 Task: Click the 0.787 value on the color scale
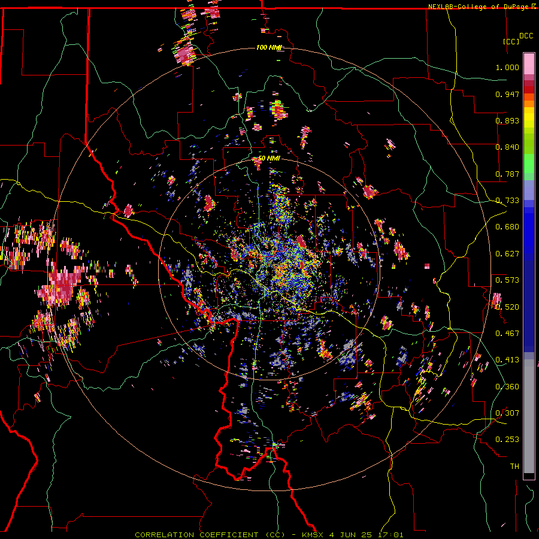point(507,174)
